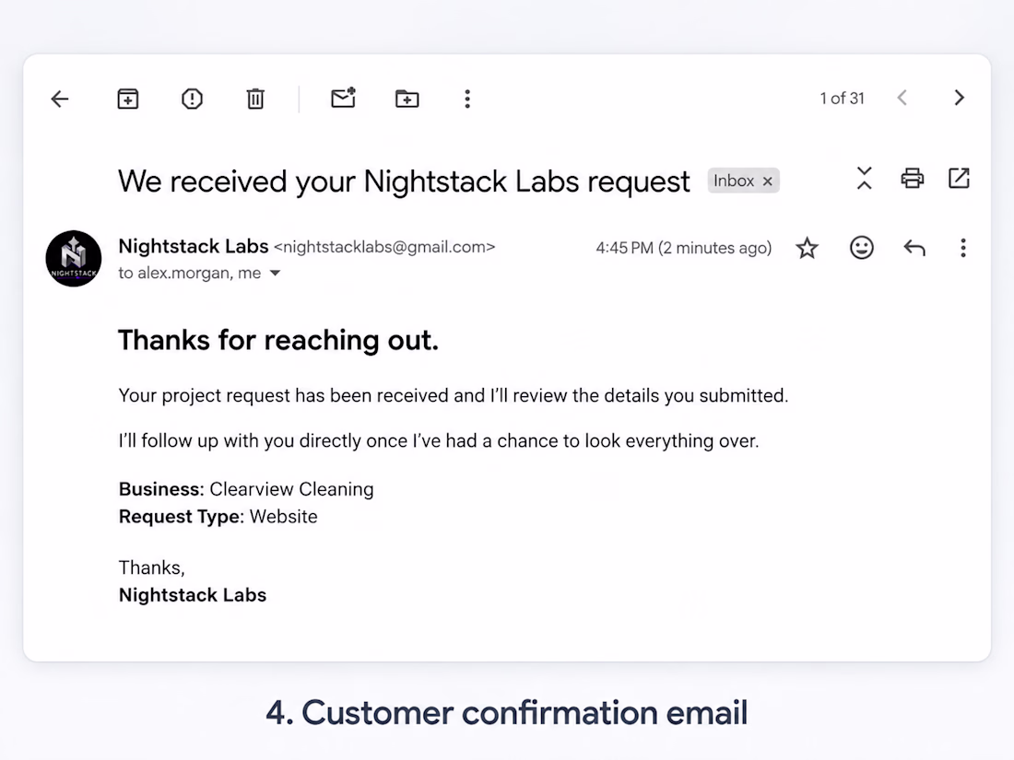Go to the next message chevron
Screen dimensions: 1014x760
tap(959, 99)
